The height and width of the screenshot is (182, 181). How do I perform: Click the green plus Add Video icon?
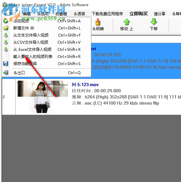click(6, 21)
